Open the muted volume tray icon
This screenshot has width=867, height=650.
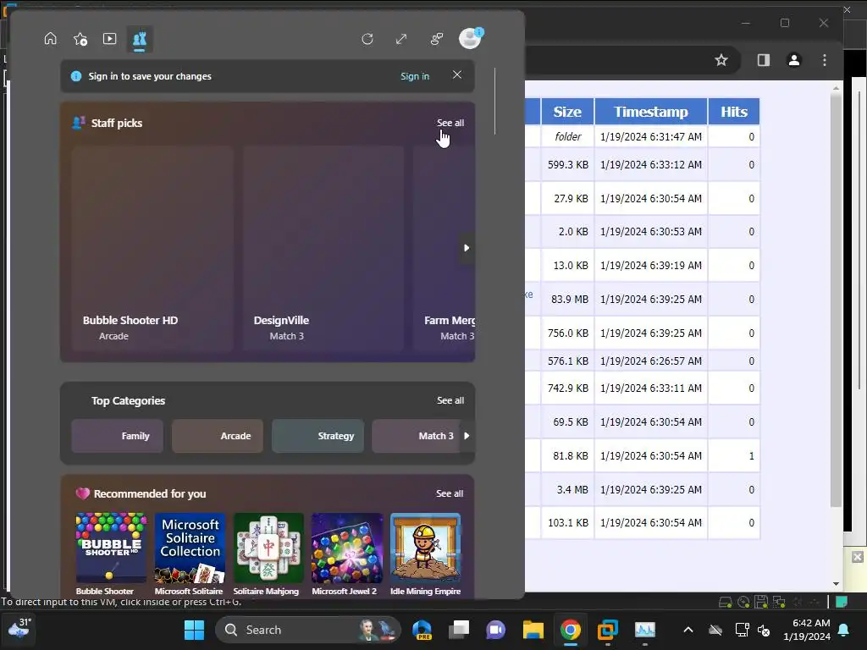tap(764, 630)
